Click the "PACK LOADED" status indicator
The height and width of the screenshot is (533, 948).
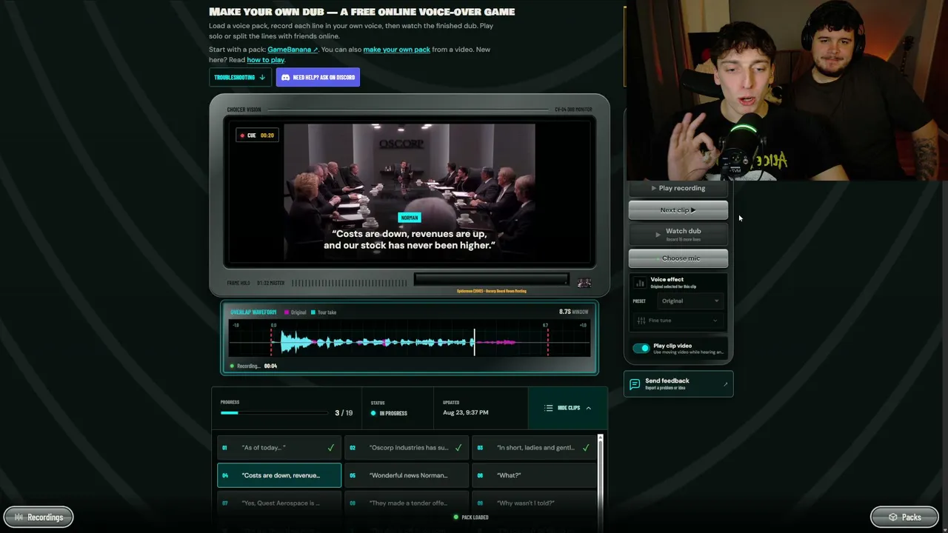click(x=471, y=517)
